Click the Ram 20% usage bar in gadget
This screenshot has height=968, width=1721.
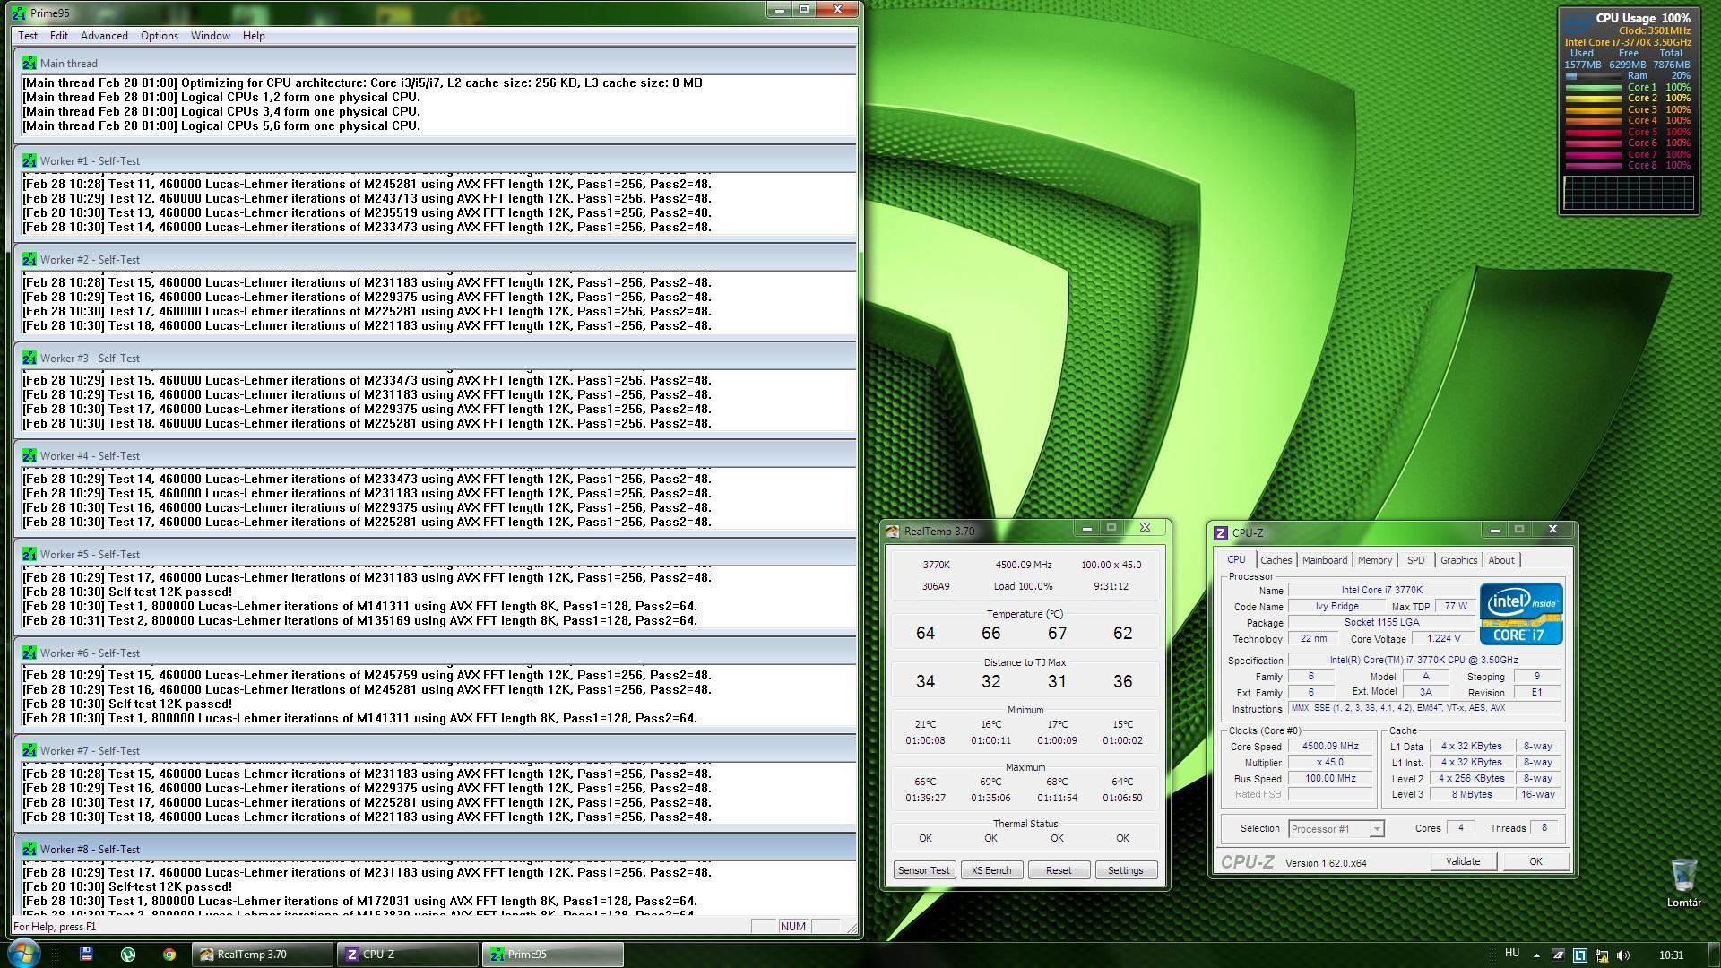[x=1593, y=76]
